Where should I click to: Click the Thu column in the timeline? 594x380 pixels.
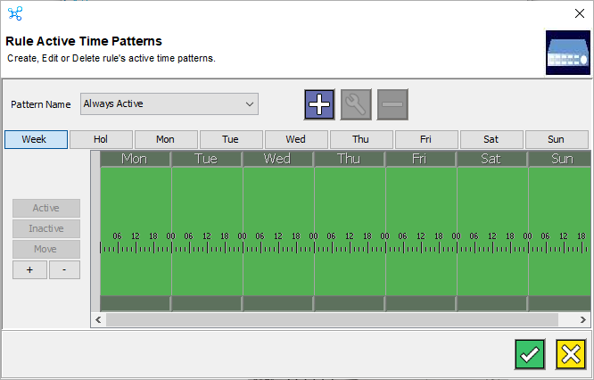coord(350,231)
